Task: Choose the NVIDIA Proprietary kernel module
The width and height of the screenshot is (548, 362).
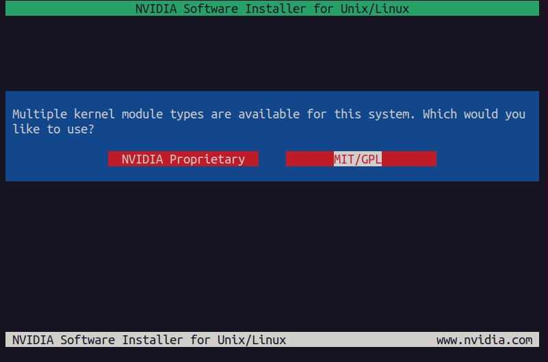Action: point(183,159)
